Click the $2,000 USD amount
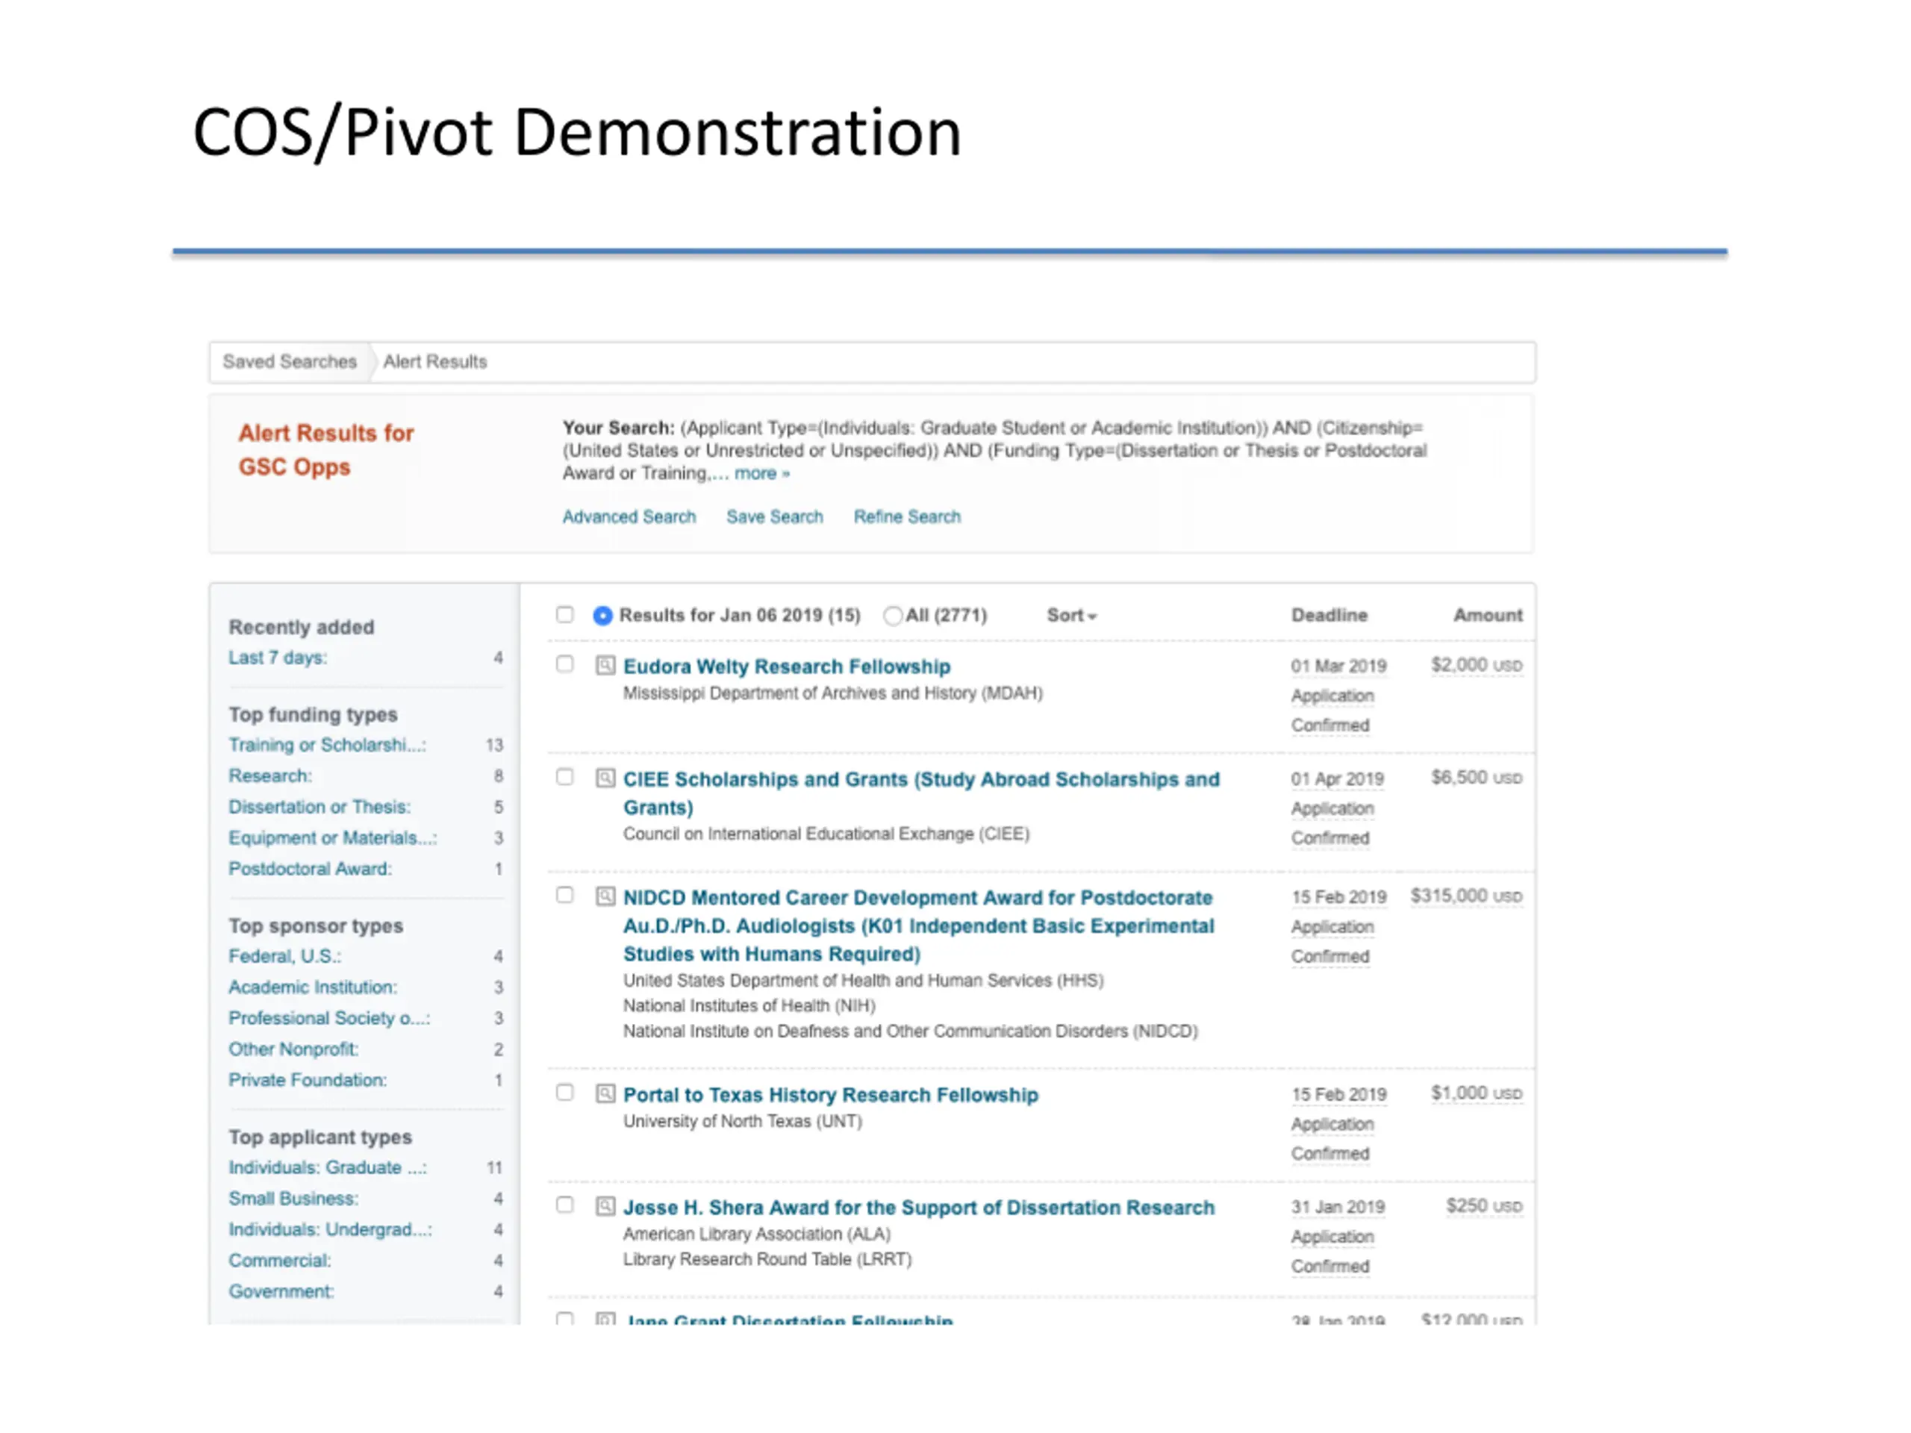This screenshot has width=1911, height=1433. pos(1477,665)
